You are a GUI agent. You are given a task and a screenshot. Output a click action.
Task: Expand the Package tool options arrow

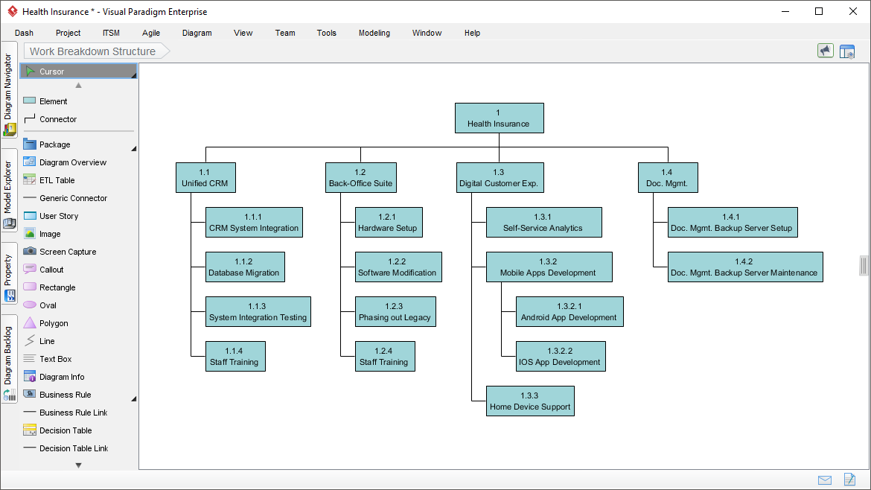134,149
